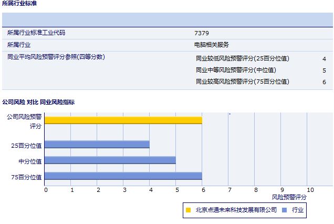The image size is (334, 224).
Task: Click the 风险预警评分 x-axis title
Action: point(289,197)
